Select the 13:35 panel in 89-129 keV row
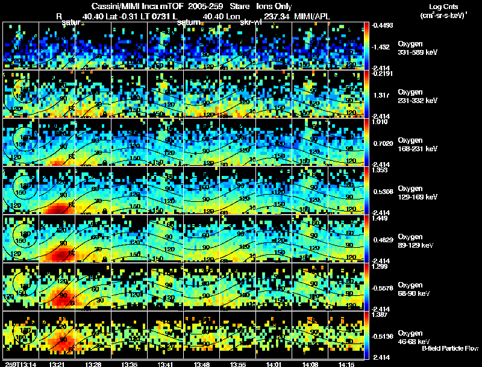 pyautogui.click(x=129, y=239)
